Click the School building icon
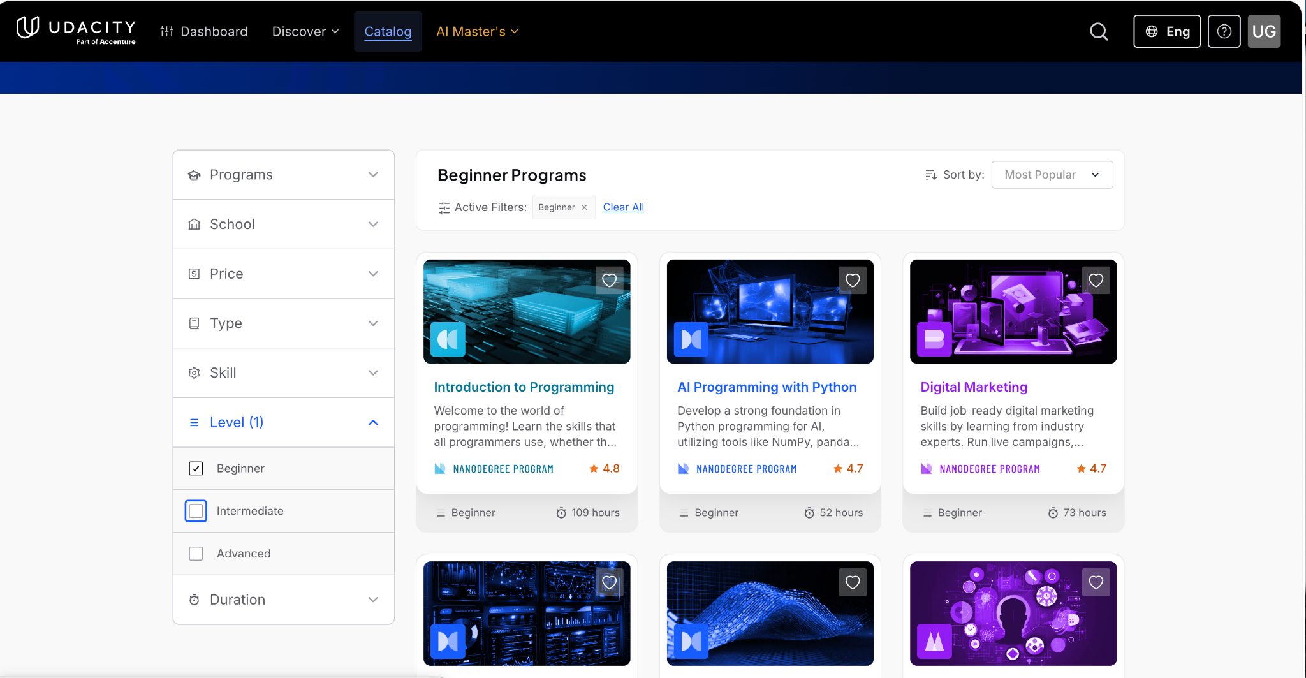 (194, 225)
